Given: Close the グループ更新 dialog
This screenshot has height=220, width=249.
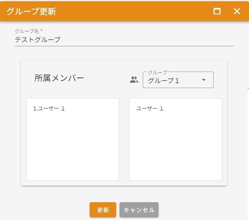Looking at the screenshot, I should point(237,11).
